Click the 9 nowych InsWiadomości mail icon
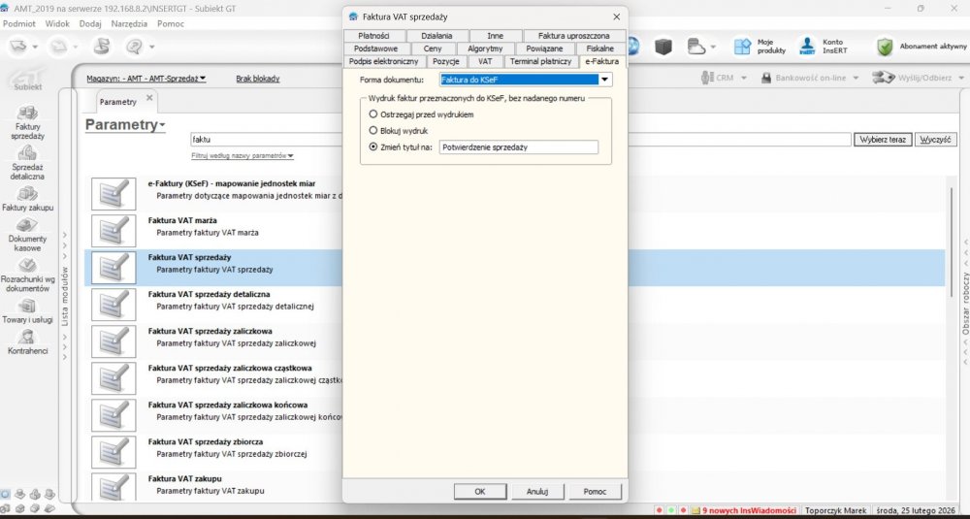 (x=695, y=510)
